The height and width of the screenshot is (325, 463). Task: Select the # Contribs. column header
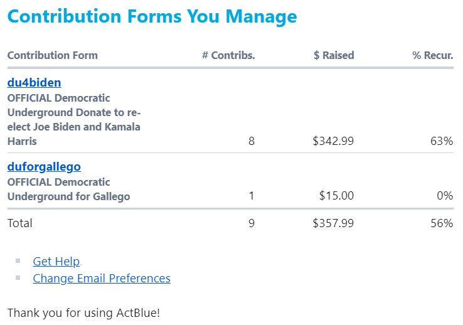point(228,55)
